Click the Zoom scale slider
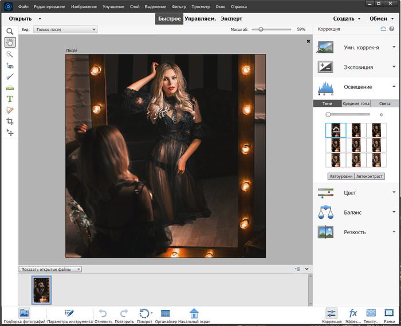401x326 pixels. [261, 29]
